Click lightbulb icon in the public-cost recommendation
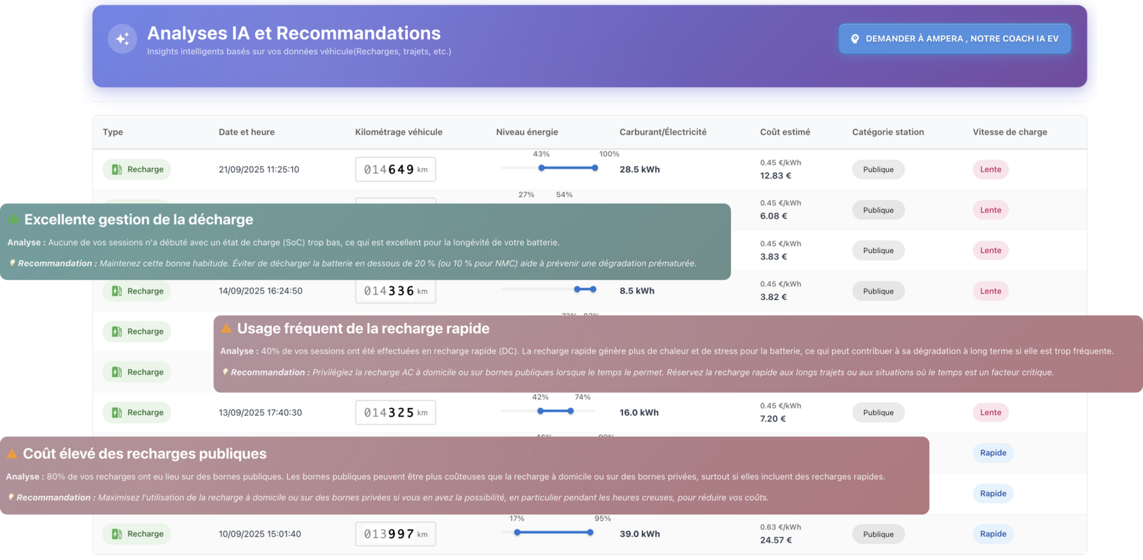 click(x=11, y=497)
